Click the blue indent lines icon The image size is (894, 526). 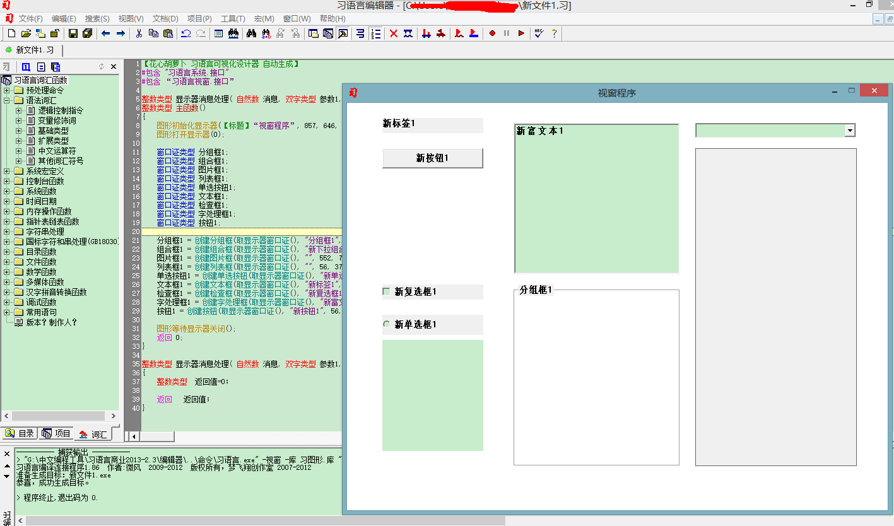360,33
